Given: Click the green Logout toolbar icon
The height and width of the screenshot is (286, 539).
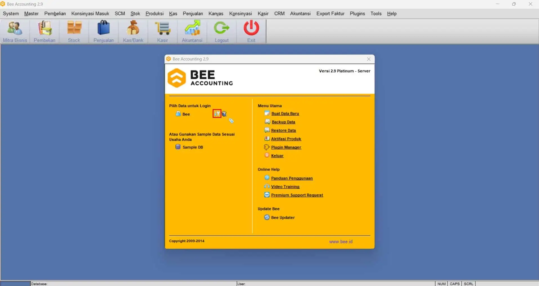Looking at the screenshot, I should 222,31.
